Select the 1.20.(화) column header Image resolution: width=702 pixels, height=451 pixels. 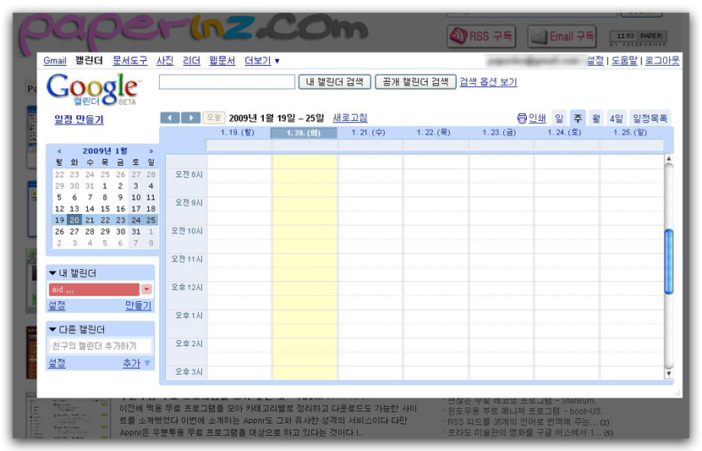pyautogui.click(x=304, y=133)
